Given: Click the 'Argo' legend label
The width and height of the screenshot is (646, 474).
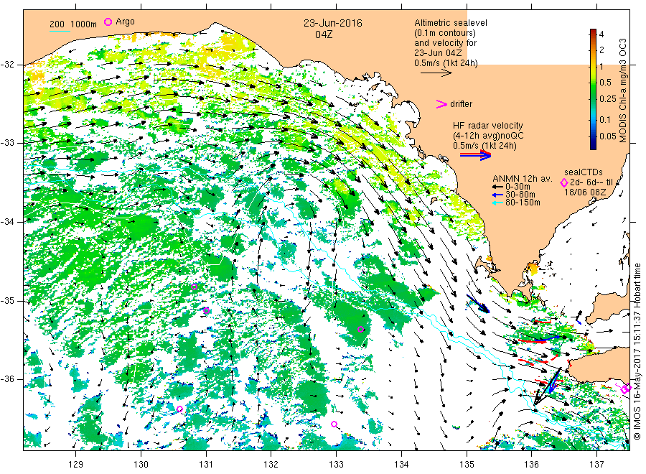Looking at the screenshot, I should pyautogui.click(x=125, y=22).
